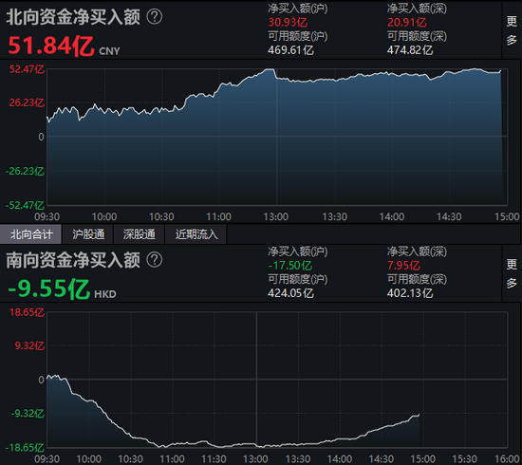Viewport: 522px width, 465px height.
Task: Open the 近期流入 tab
Action: point(196,234)
